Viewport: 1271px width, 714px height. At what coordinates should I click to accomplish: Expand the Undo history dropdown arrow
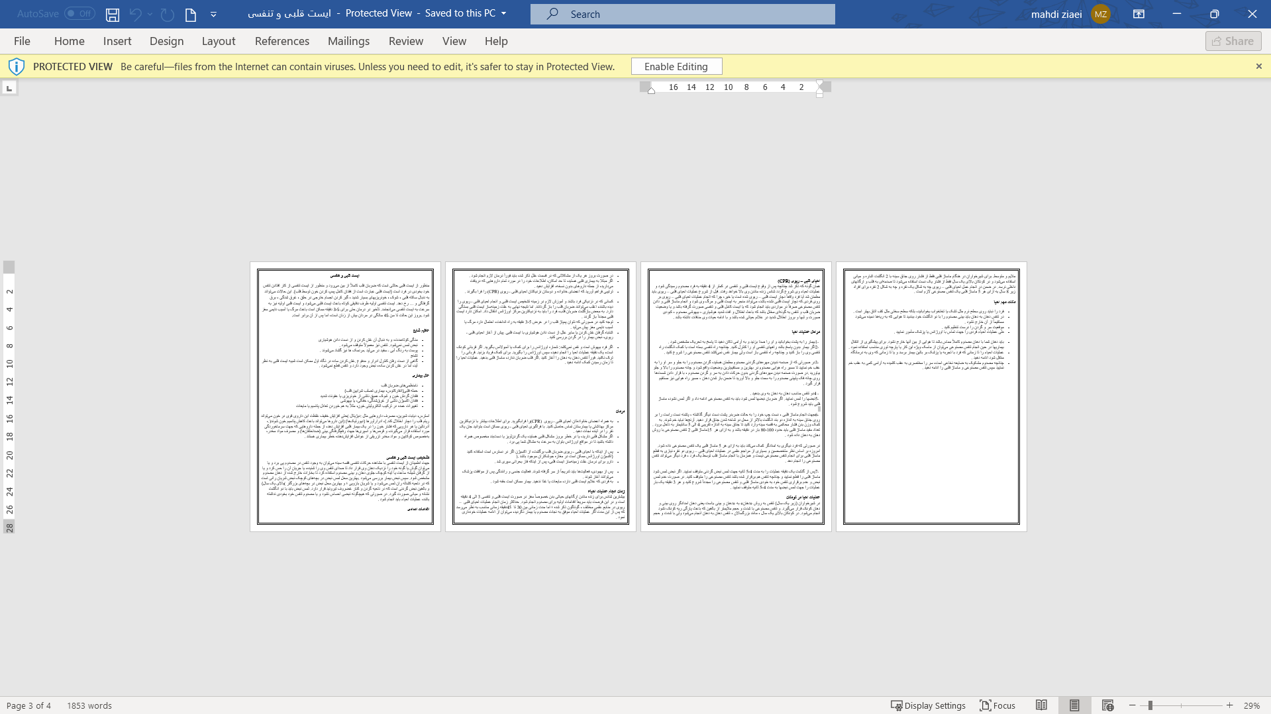tap(150, 14)
